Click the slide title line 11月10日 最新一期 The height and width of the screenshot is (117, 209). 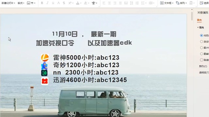(x=84, y=34)
